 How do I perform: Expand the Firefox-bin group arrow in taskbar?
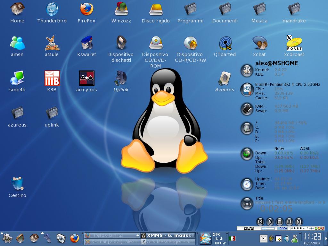pos(137,235)
